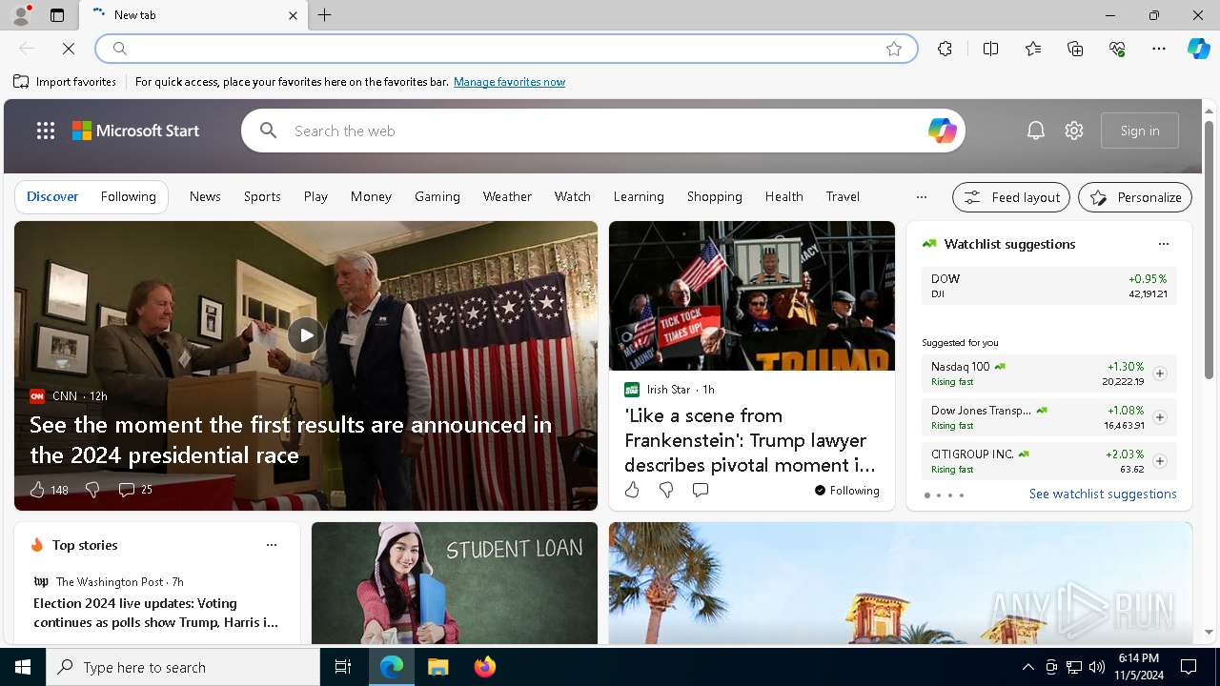Click the Personalize button
1220x686 pixels.
pyautogui.click(x=1135, y=197)
